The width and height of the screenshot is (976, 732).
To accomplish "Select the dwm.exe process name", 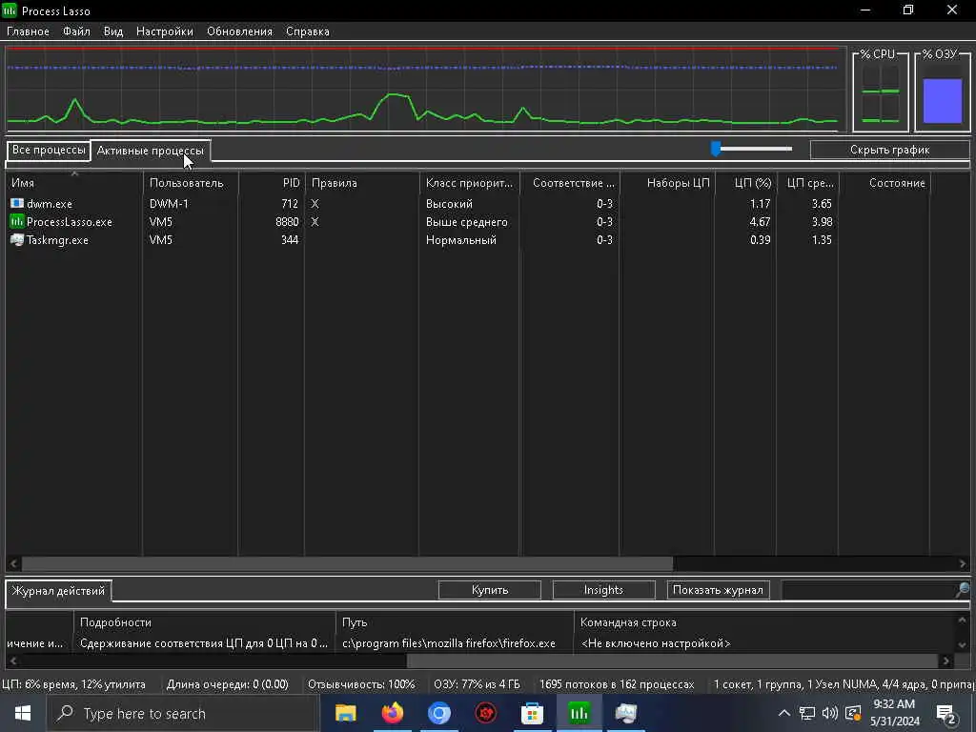I will click(x=50, y=204).
